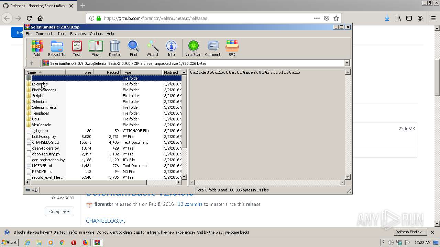Open Firefox Library icon
440x247 pixels.
[x=398, y=18]
